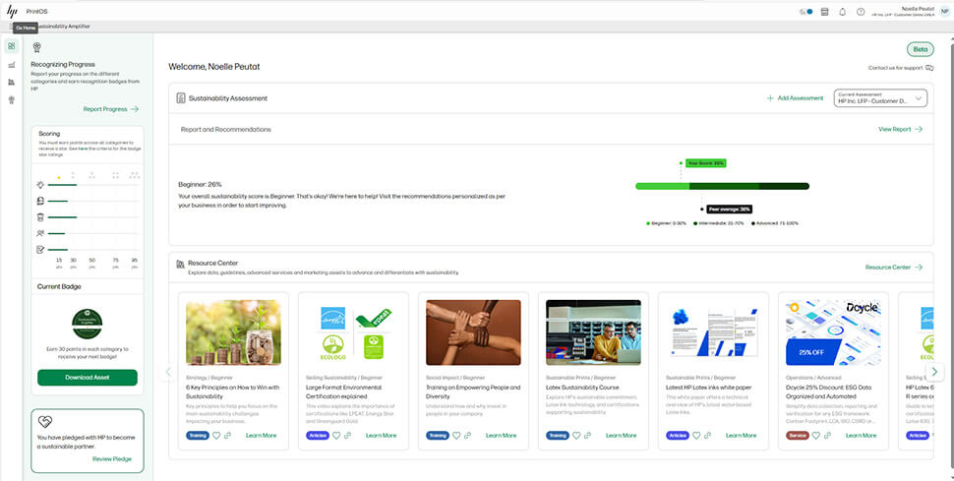Click the NP user avatar
954x481 pixels.
tap(944, 12)
